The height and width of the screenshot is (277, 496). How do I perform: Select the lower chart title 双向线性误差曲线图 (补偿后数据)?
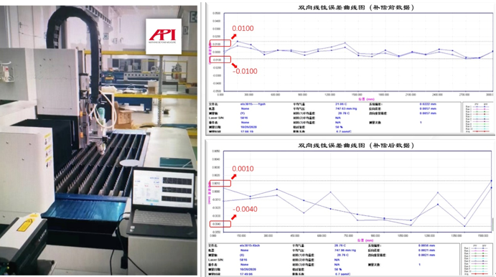click(356, 146)
